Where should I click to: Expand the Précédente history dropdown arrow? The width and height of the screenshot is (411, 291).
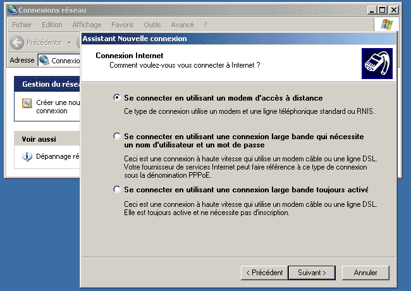69,42
